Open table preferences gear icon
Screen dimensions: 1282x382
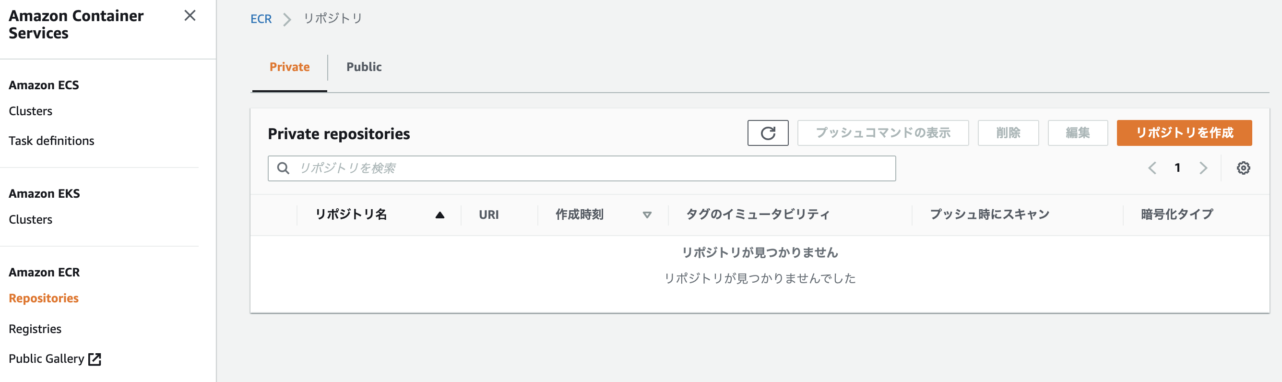[x=1243, y=168]
